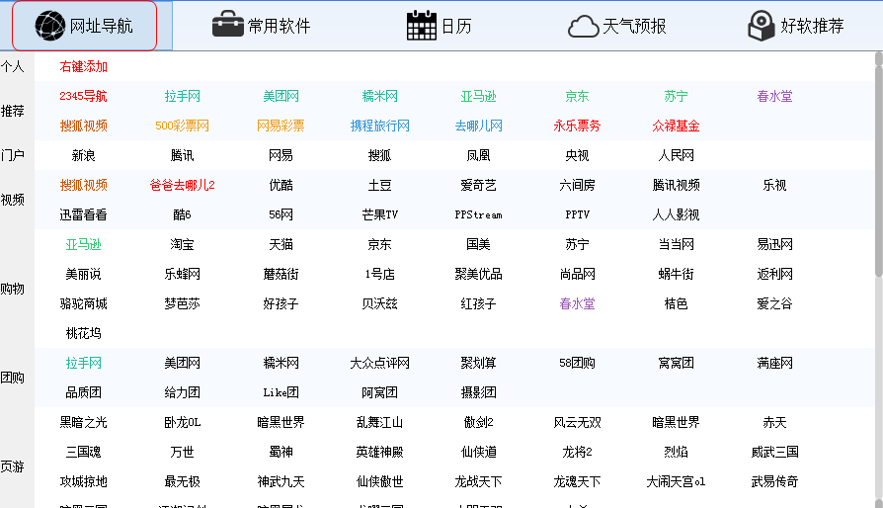Click the red 右键添加 link

tap(83, 66)
